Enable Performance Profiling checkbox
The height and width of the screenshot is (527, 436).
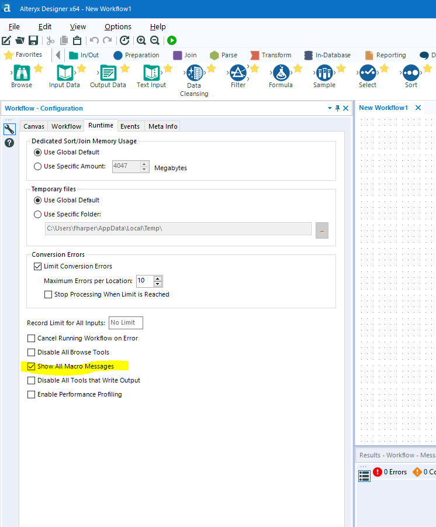[31, 395]
